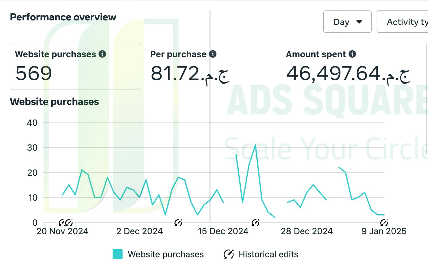The height and width of the screenshot is (269, 428).
Task: Click the teal Website purchases legend swatch
Action: click(x=118, y=254)
